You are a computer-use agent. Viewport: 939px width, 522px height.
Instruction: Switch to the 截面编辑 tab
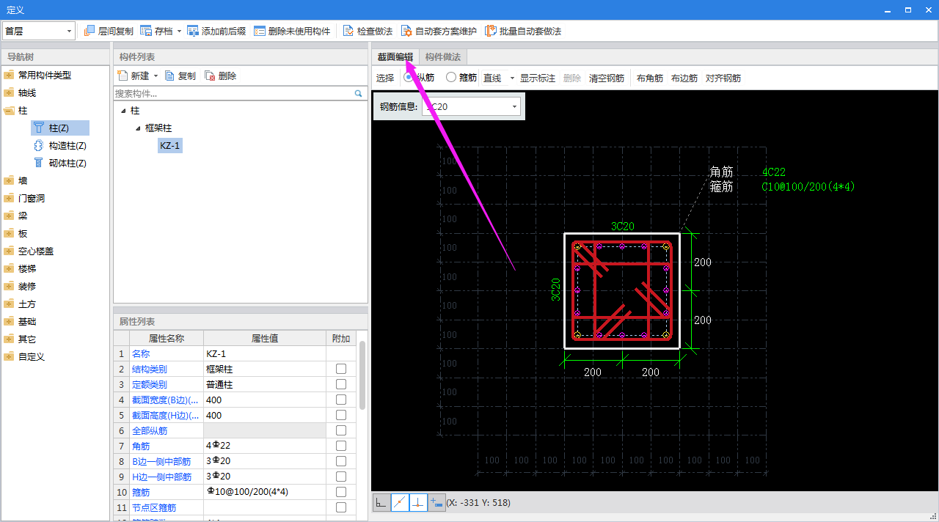tap(395, 57)
